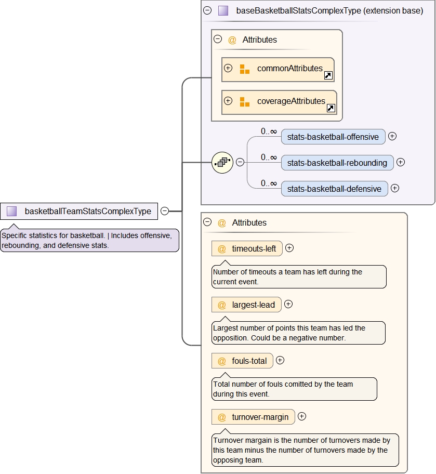This screenshot has height=474, width=436.
Task: Select the fouls-total attribute
Action: [249, 361]
